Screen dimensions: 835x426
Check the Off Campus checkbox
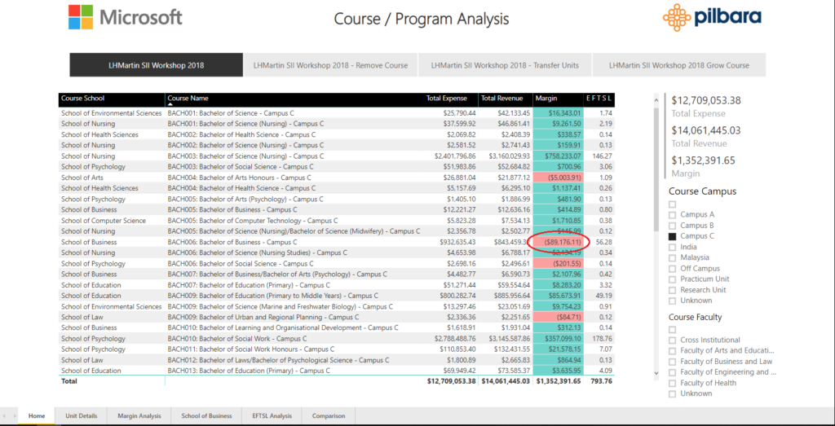[672, 269]
